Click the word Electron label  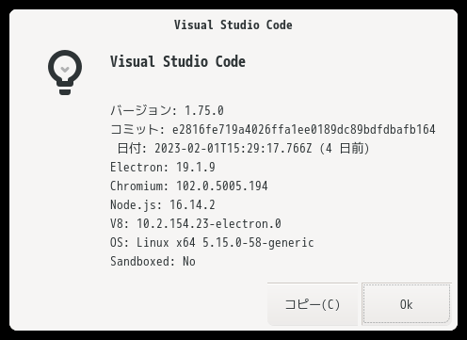pyautogui.click(x=137, y=167)
